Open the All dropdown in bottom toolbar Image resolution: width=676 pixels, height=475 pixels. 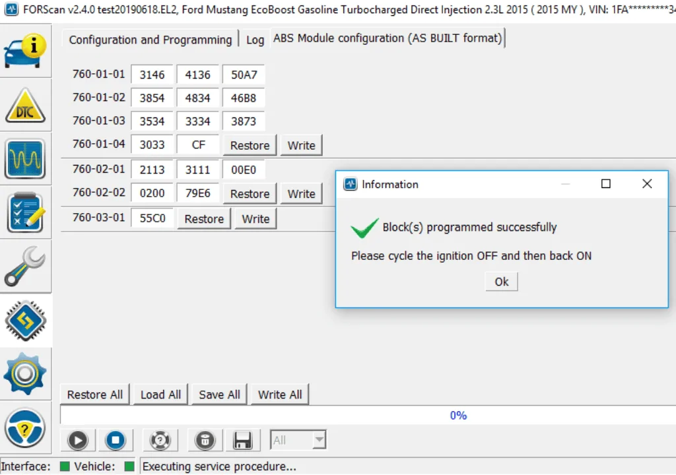pyautogui.click(x=298, y=440)
